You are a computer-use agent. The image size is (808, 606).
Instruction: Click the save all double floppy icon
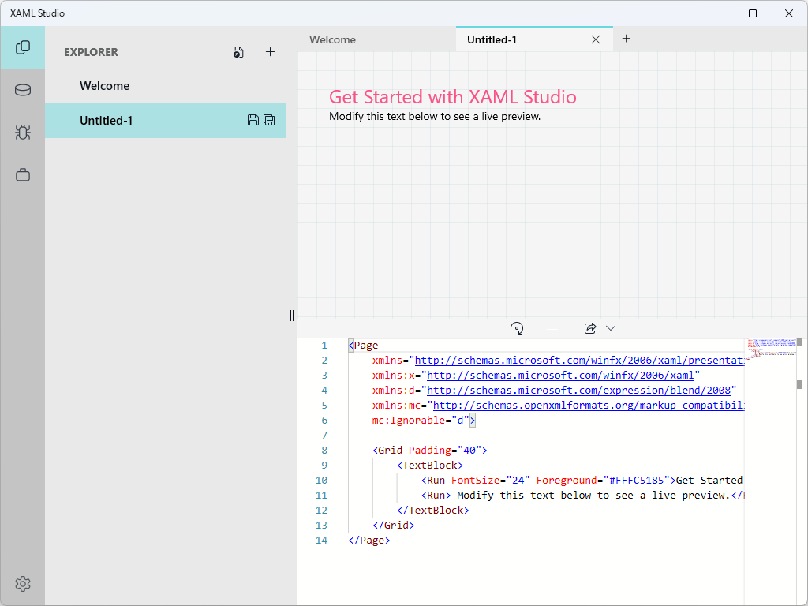[x=269, y=120]
